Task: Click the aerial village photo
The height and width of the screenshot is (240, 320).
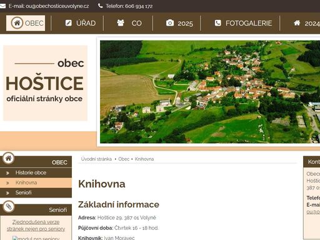Action: click(210, 92)
